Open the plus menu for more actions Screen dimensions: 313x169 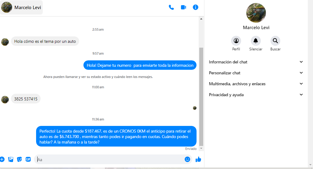coord(2,159)
